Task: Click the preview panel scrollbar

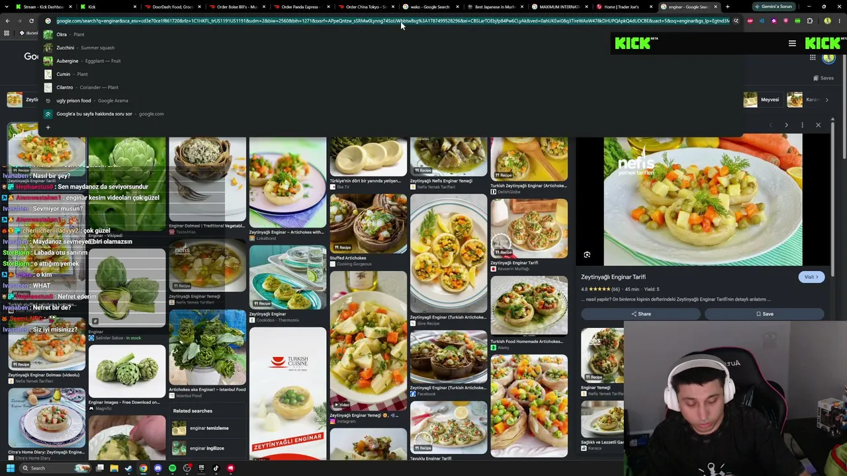Action: (832, 198)
